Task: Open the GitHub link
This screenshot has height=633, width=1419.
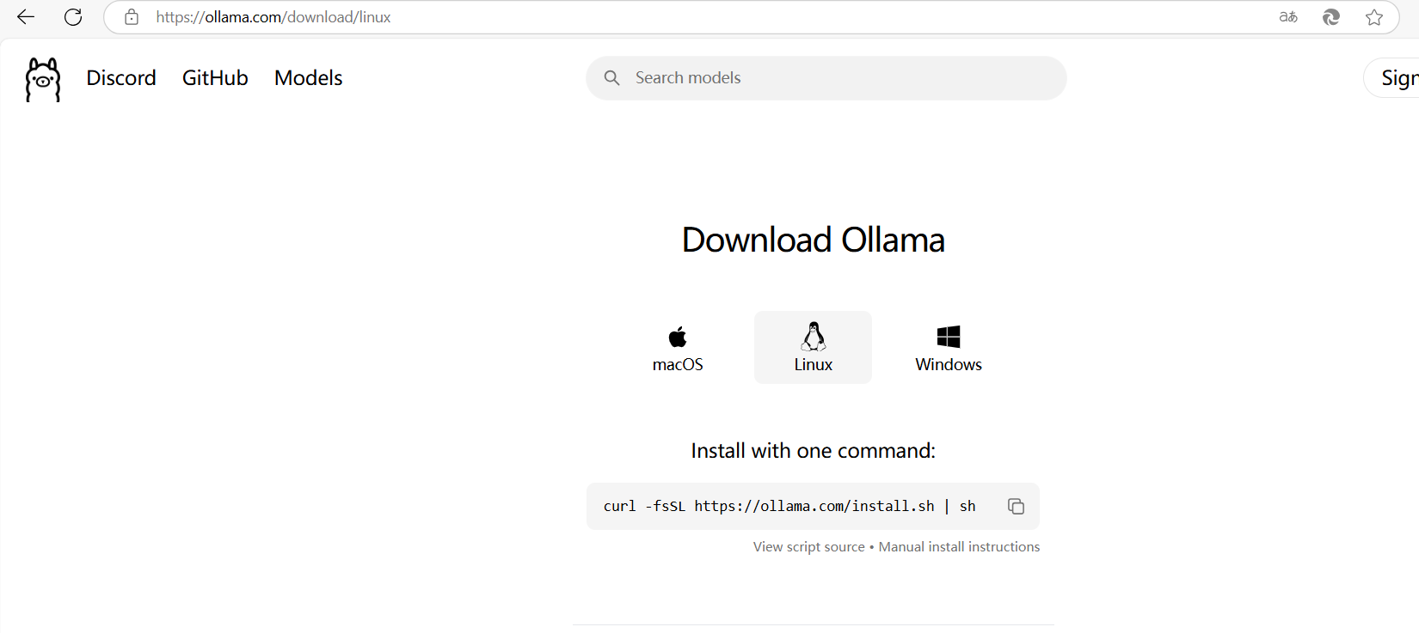Action: tap(215, 78)
